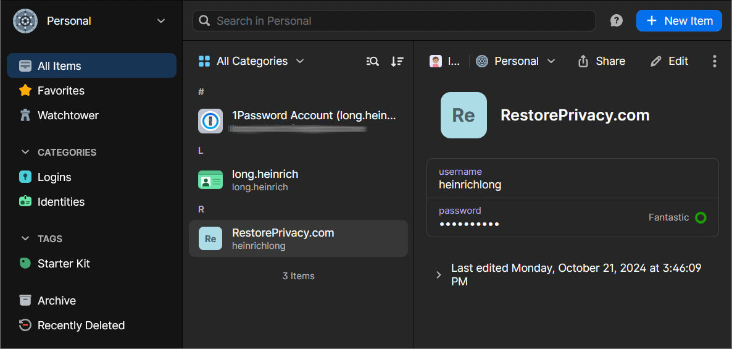Open the Personal account vault switcher

(x=89, y=21)
